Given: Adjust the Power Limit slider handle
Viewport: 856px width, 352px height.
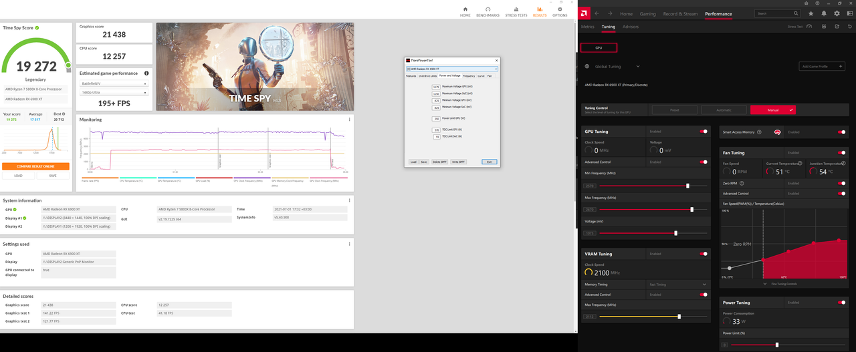Looking at the screenshot, I should (x=776, y=345).
